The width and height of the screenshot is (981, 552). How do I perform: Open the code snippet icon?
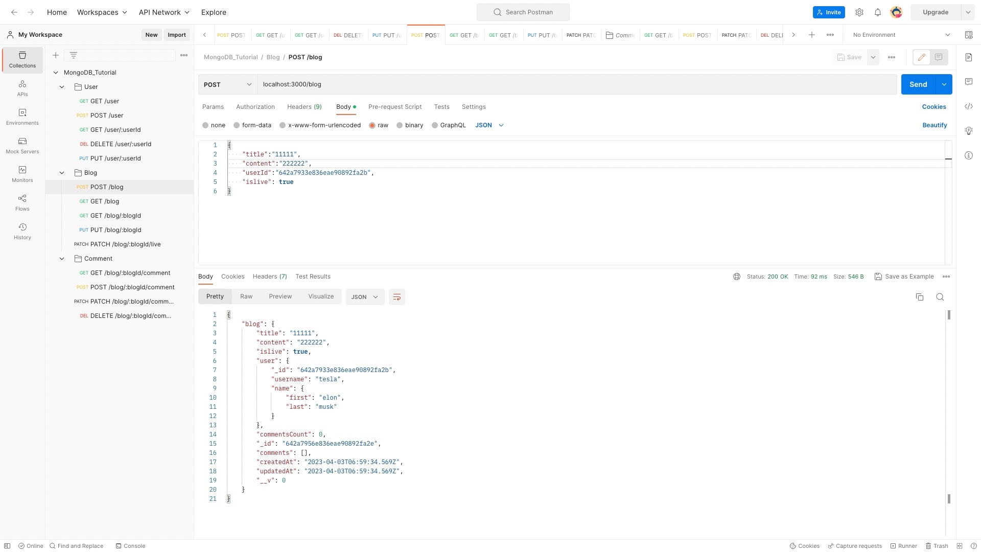click(969, 106)
